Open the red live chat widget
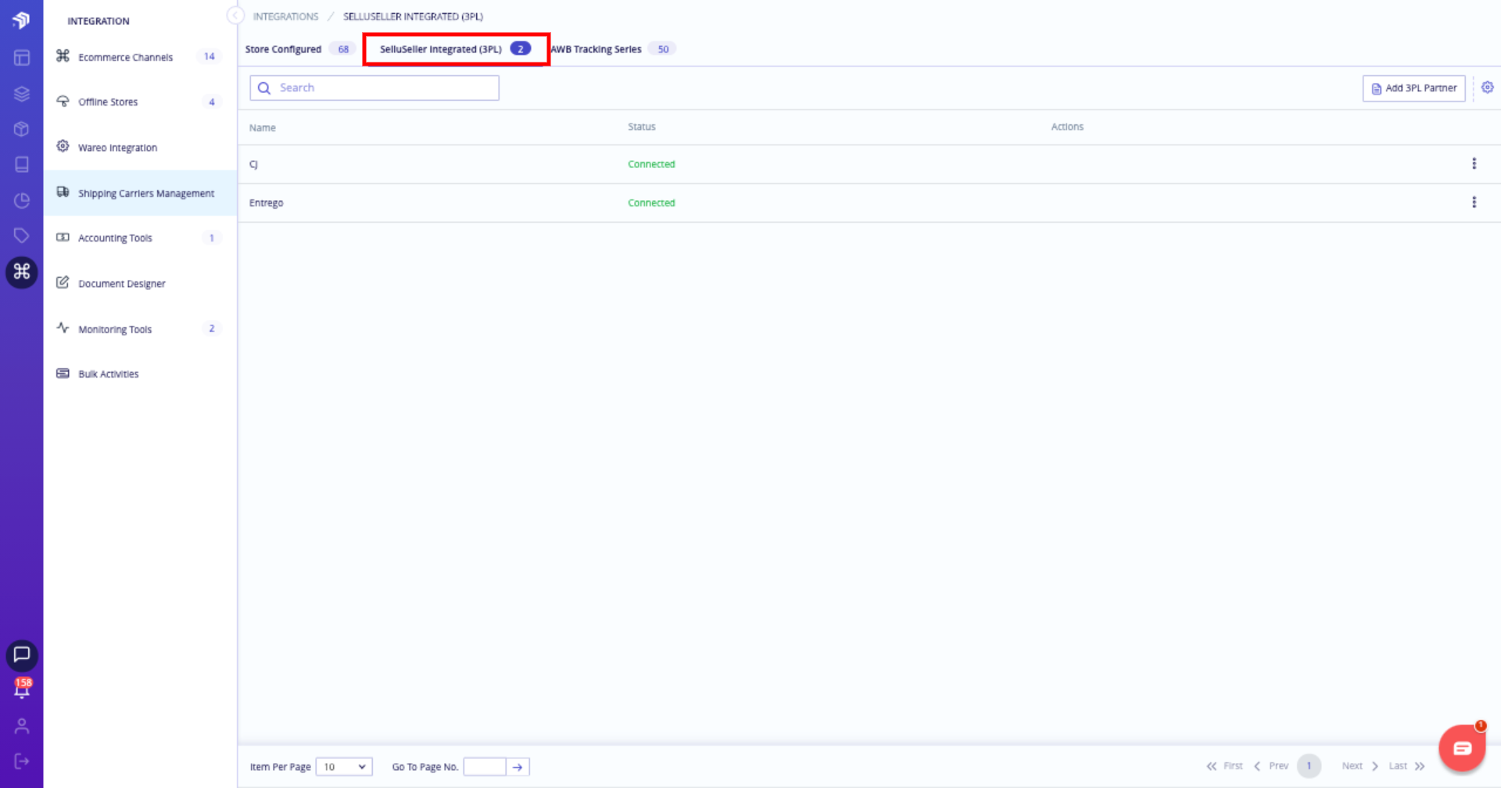Viewport: 1501px width, 788px height. click(1461, 749)
